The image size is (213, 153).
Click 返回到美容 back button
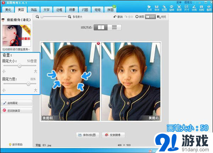pos(17,110)
